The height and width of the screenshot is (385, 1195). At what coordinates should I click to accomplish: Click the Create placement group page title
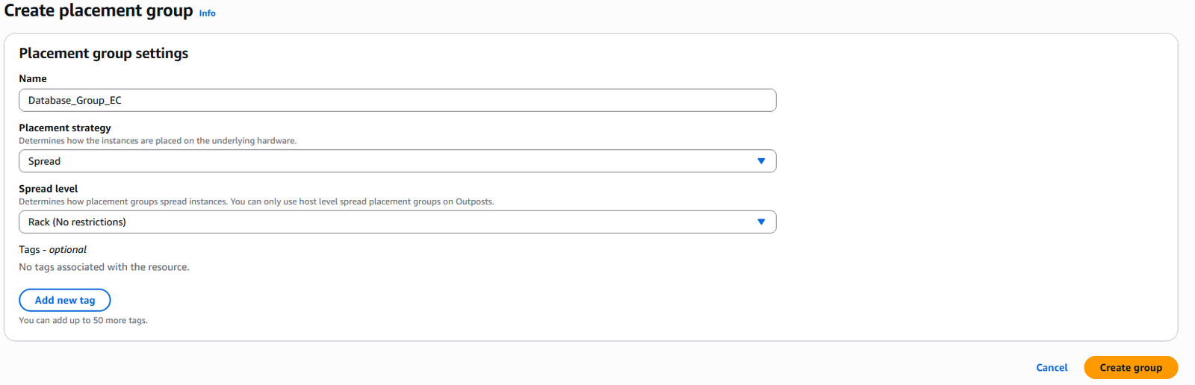tap(99, 10)
